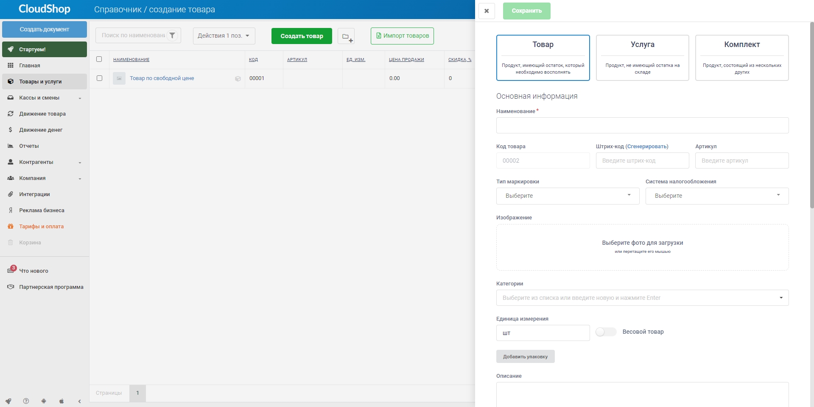
Task: Focus the Артикул input field
Action: [742, 161]
